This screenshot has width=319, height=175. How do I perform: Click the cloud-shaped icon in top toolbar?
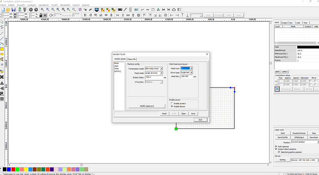[x=174, y=10]
